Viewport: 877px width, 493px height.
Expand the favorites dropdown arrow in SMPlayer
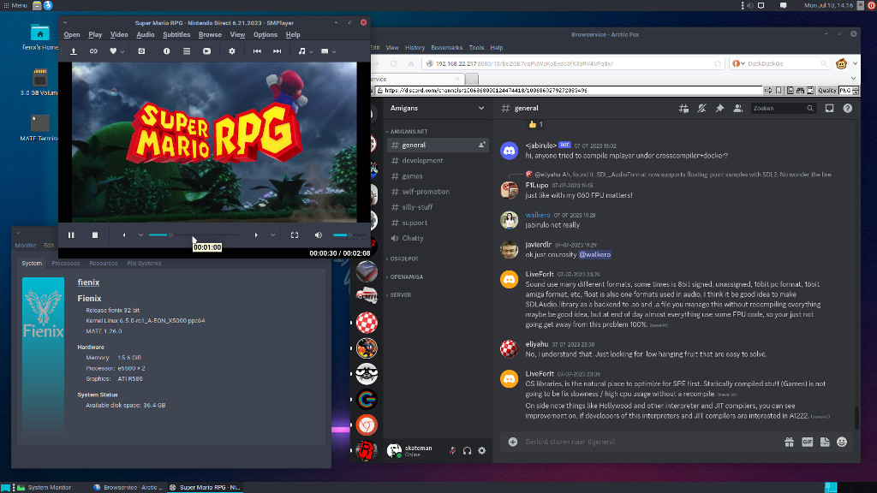(122, 52)
